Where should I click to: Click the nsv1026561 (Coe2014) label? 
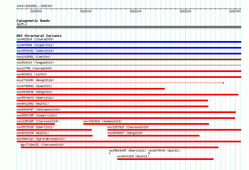(x=34, y=57)
